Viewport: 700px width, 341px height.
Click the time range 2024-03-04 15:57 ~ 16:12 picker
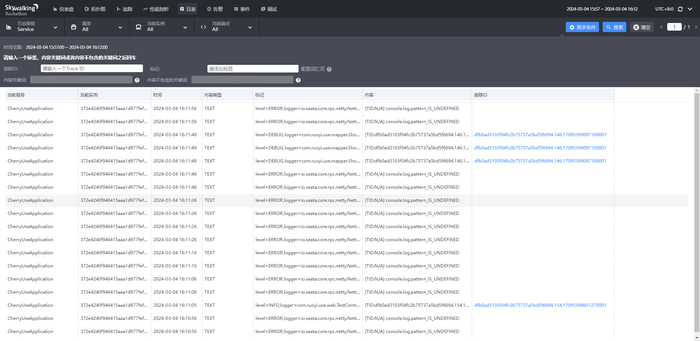click(x=602, y=9)
